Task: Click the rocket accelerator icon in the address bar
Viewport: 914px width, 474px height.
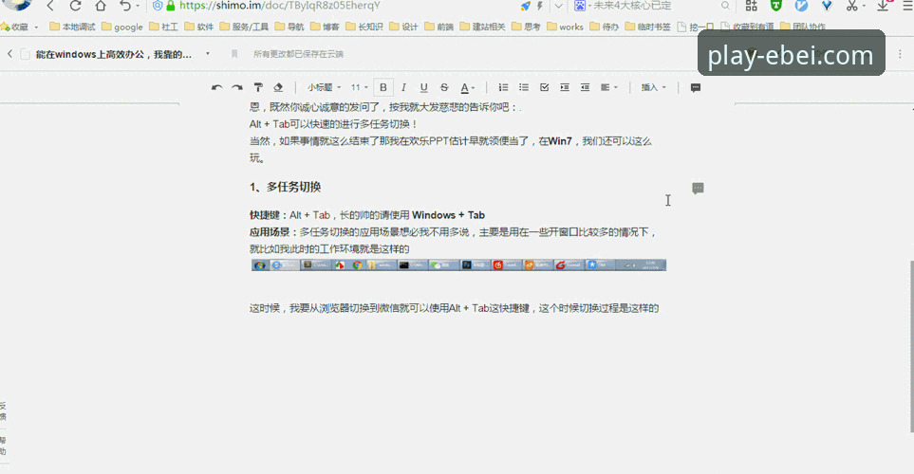Action: 526,6
